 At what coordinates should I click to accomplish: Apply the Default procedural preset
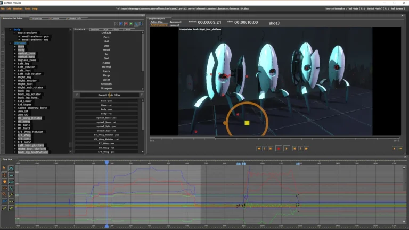tap(106, 33)
